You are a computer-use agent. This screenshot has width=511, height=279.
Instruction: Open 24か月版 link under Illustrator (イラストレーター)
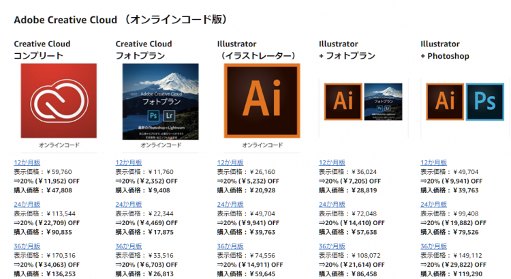point(230,204)
